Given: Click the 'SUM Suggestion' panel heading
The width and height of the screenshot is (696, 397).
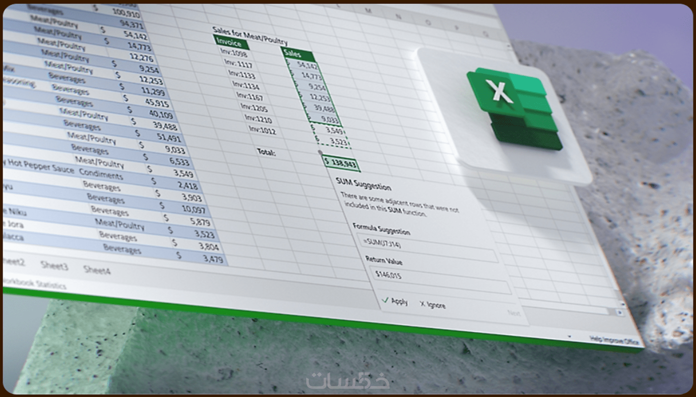Looking at the screenshot, I should pyautogui.click(x=363, y=185).
